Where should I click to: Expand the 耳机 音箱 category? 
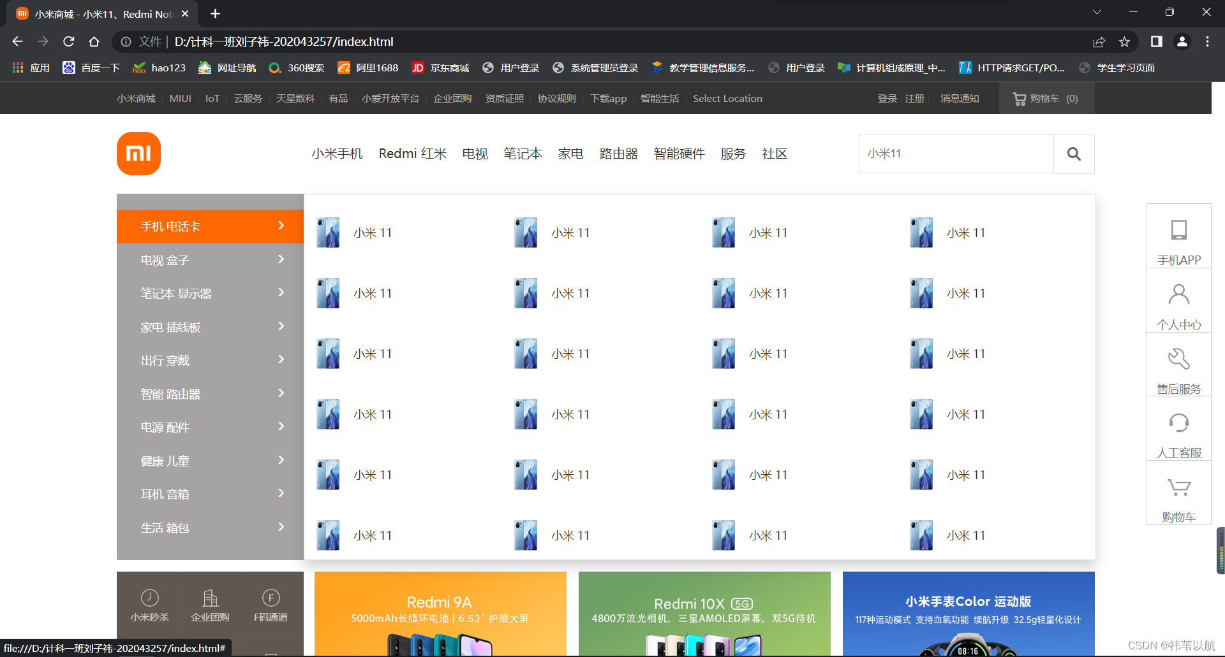210,494
